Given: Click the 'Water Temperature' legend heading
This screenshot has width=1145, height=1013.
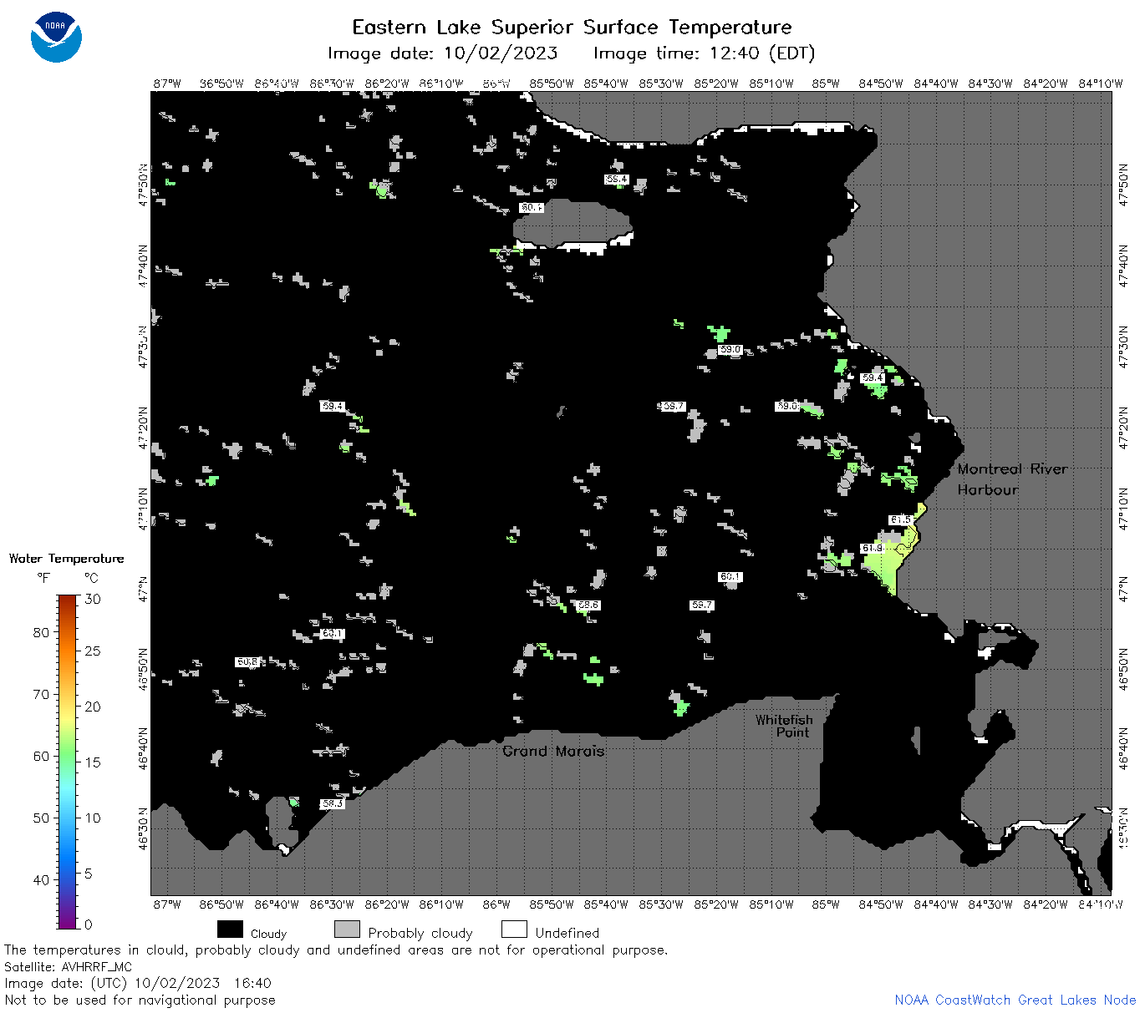Looking at the screenshot, I should (x=66, y=559).
